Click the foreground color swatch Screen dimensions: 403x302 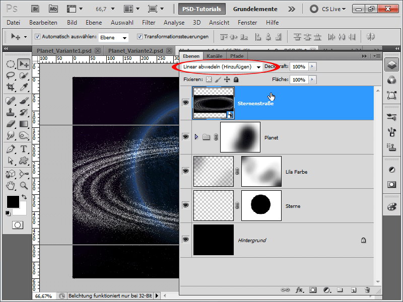click(13, 202)
